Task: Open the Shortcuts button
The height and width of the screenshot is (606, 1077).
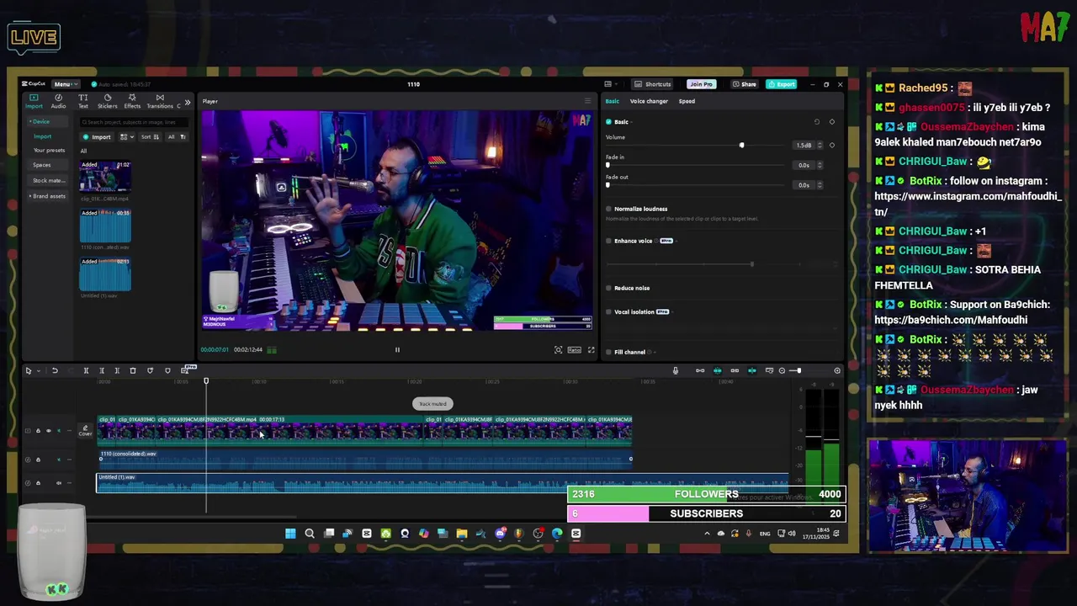Action: click(x=653, y=84)
